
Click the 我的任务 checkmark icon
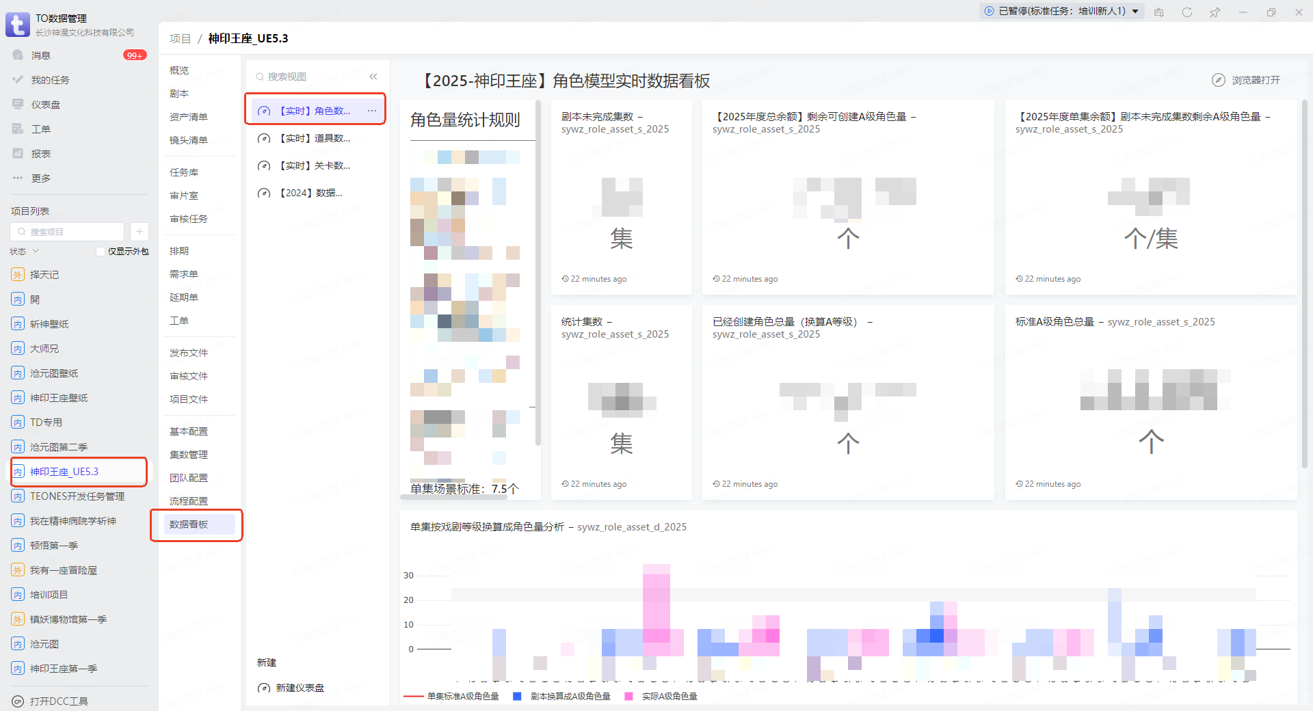[18, 80]
